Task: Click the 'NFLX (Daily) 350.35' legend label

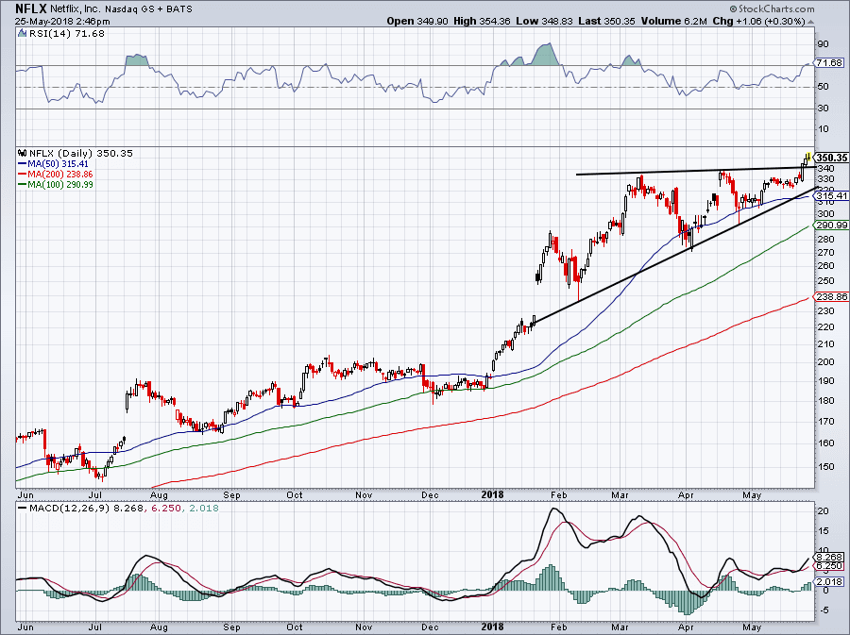Action: [81, 153]
